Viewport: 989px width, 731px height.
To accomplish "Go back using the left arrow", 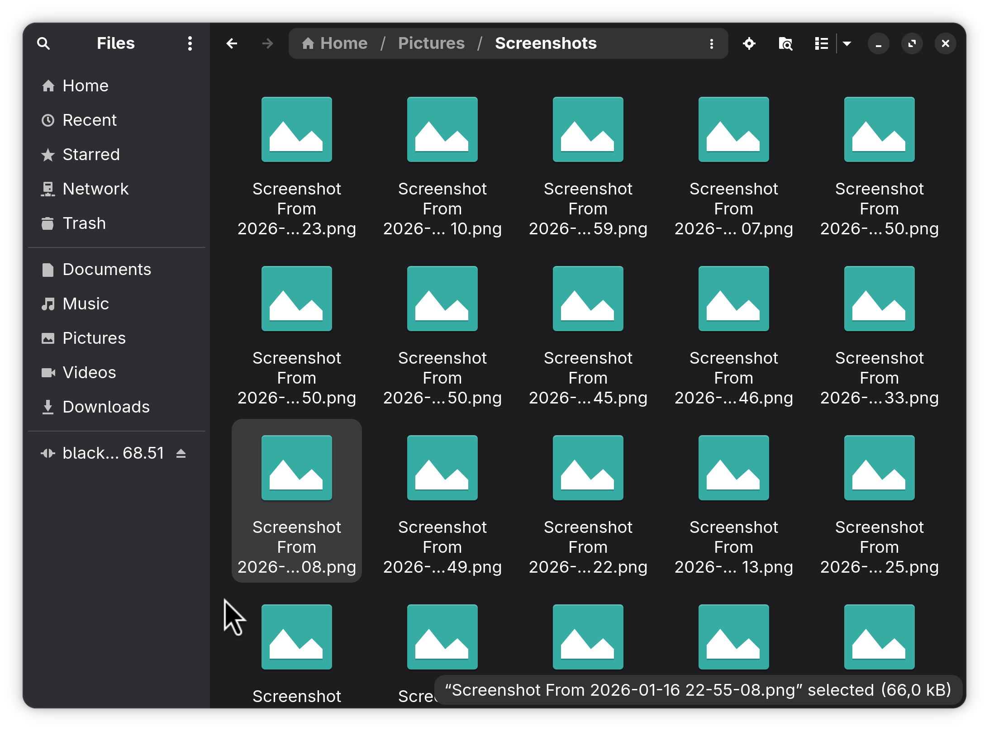I will [x=232, y=43].
